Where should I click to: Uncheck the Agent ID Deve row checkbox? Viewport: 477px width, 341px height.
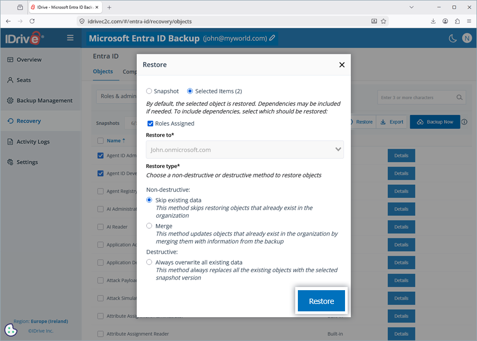100,173
